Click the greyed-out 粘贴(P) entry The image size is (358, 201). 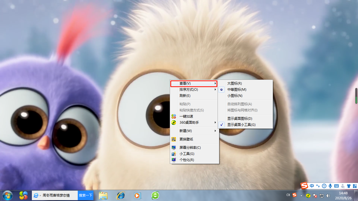[x=194, y=104]
